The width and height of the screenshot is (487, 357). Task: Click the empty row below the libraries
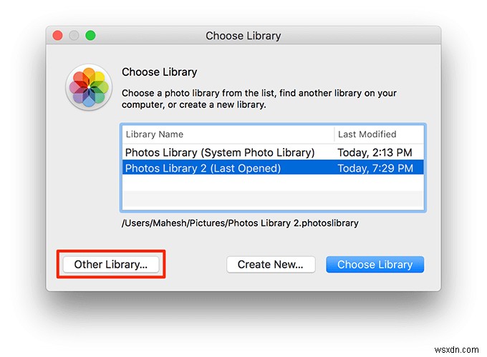coord(272,184)
